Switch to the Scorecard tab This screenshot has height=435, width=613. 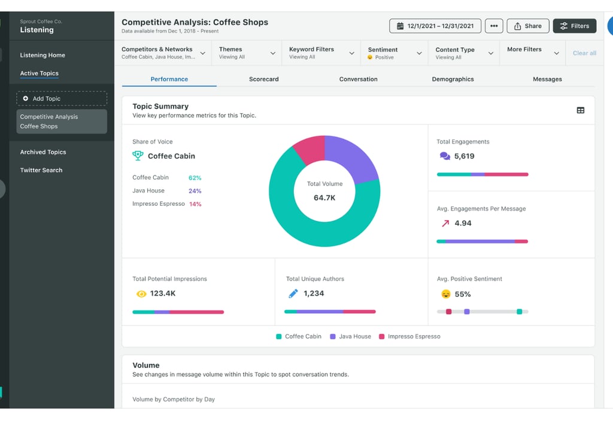264,79
